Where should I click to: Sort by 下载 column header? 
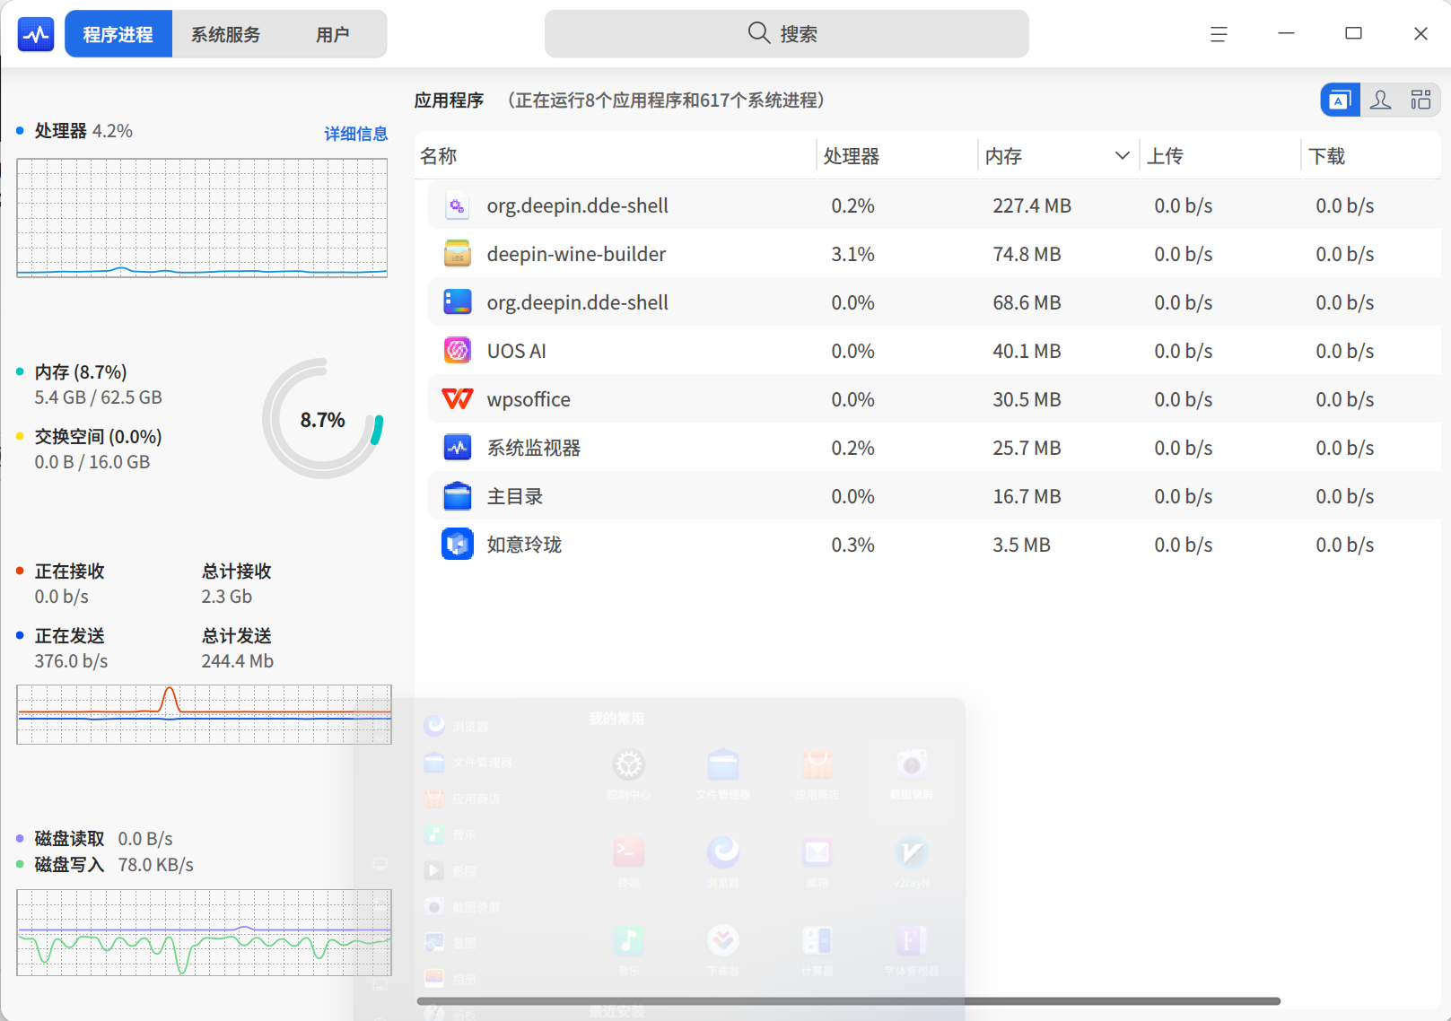click(x=1370, y=156)
